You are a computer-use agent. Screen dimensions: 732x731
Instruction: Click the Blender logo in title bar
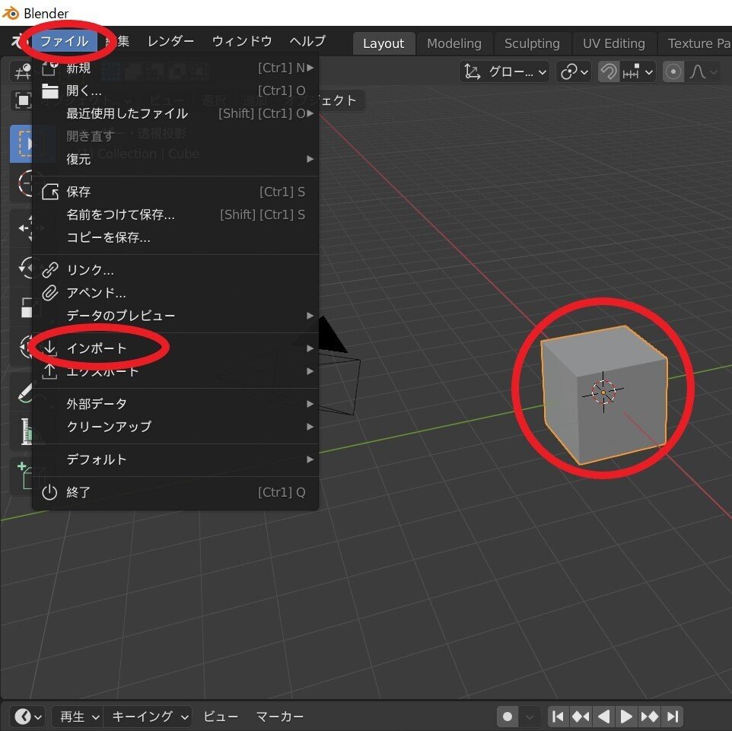[10, 13]
